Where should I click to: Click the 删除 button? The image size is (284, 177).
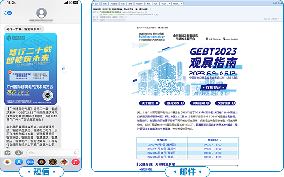[x=130, y=4]
